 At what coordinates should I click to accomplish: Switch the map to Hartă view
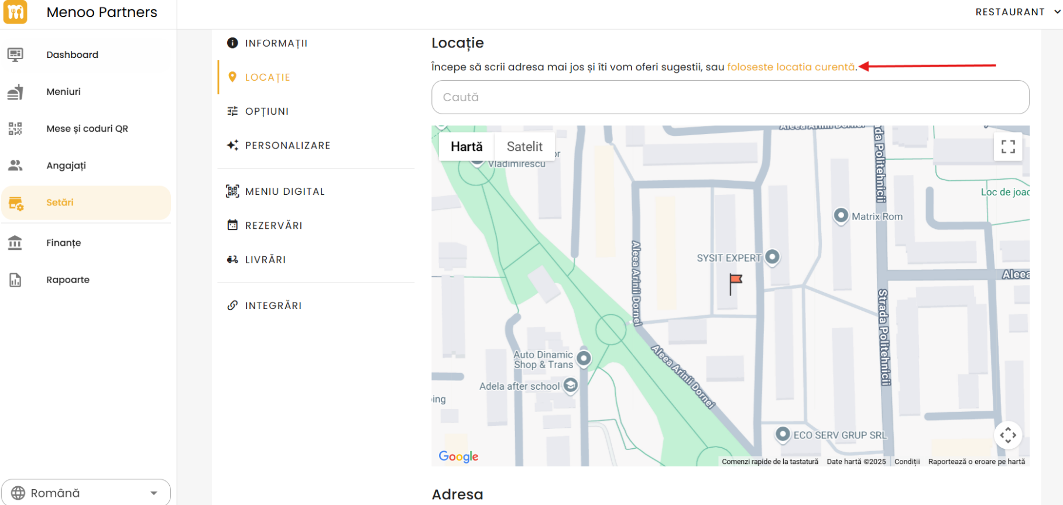467,147
